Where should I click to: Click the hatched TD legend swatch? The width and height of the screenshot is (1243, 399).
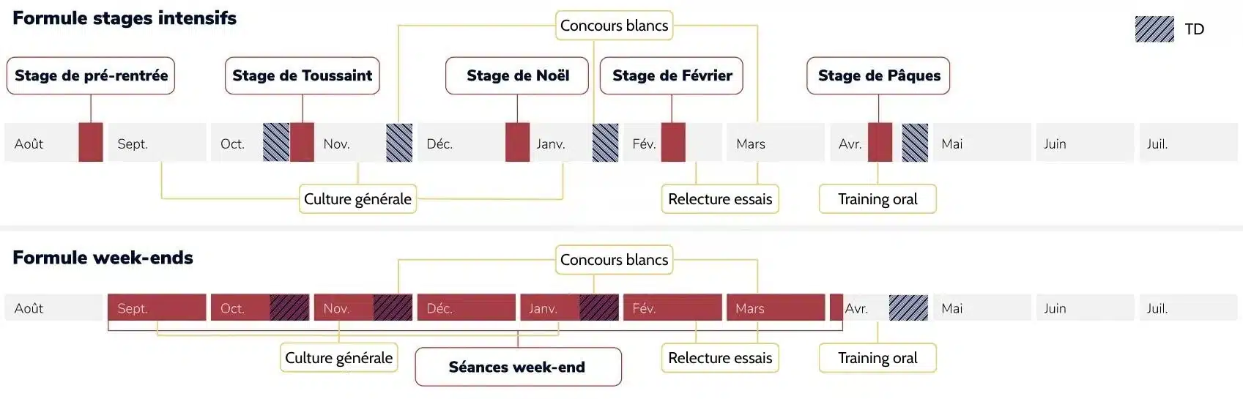[1154, 29]
